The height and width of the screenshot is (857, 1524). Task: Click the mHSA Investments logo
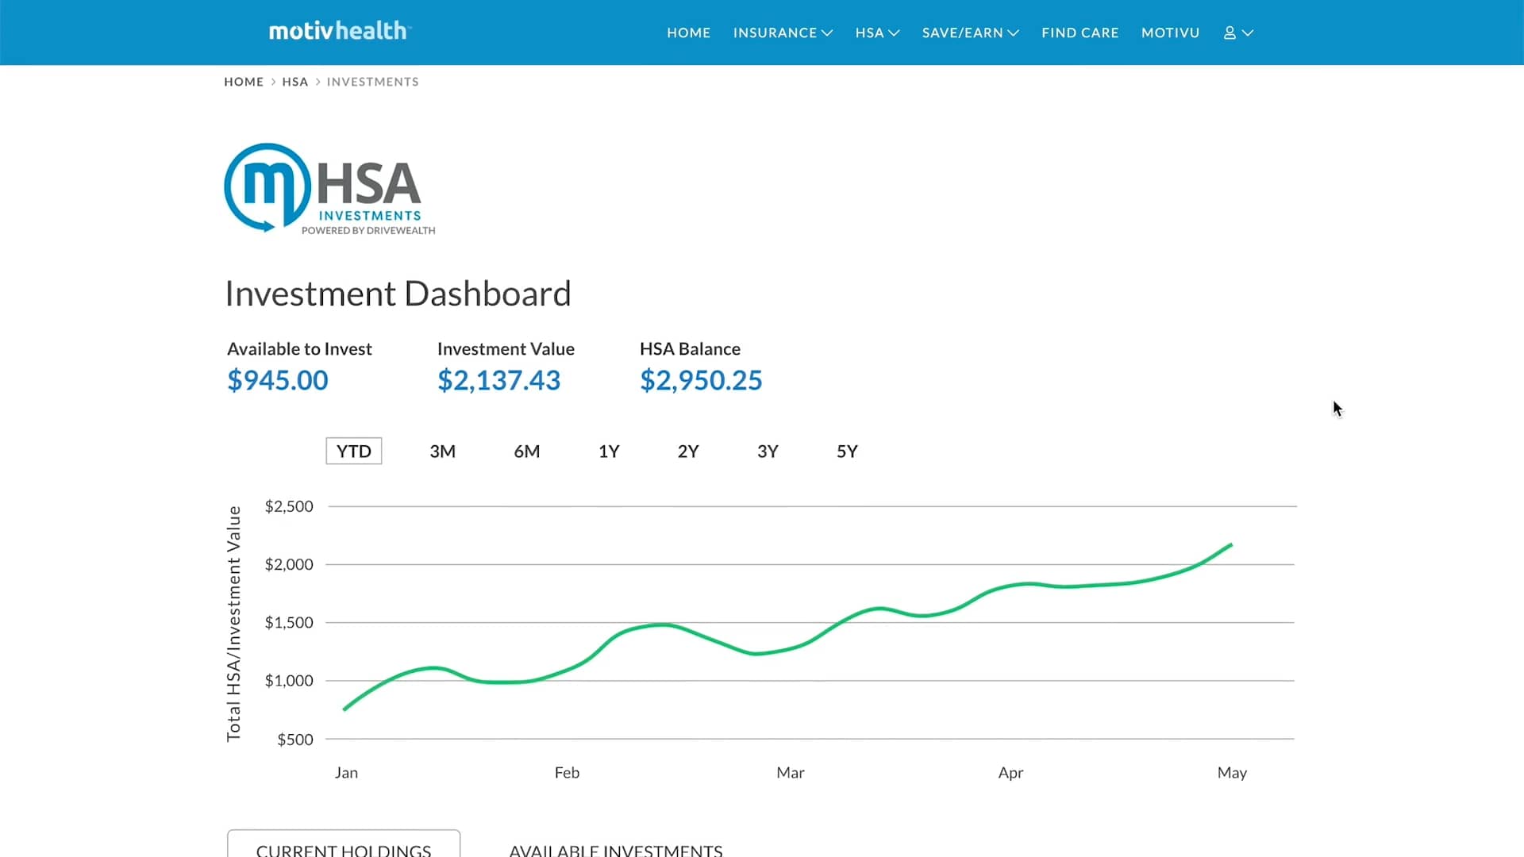(x=329, y=189)
